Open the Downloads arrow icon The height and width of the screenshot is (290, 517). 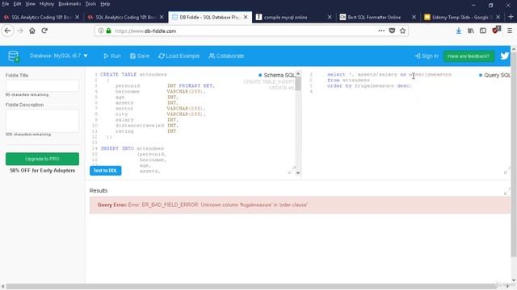coord(459,31)
